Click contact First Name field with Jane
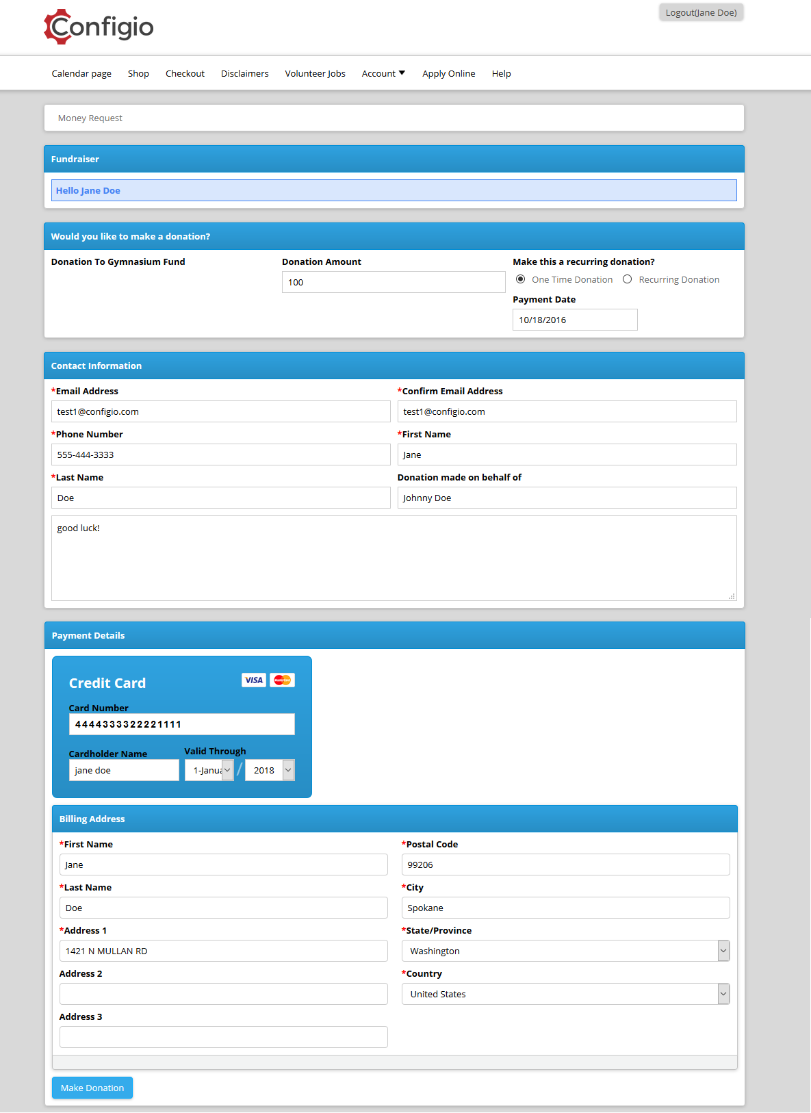This screenshot has width=811, height=1113. pyautogui.click(x=567, y=455)
